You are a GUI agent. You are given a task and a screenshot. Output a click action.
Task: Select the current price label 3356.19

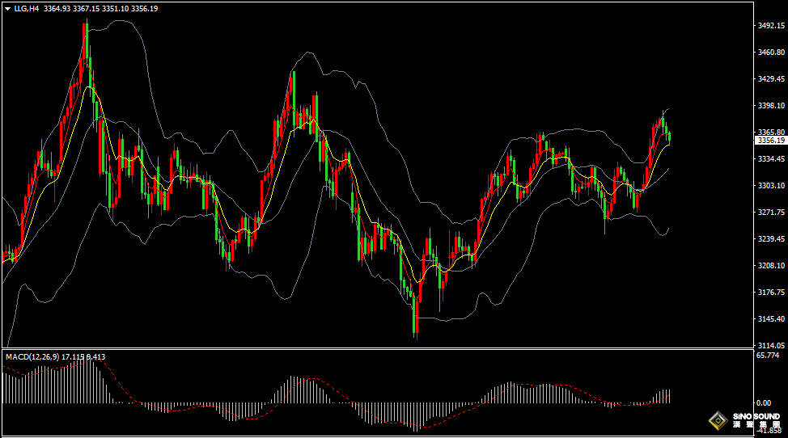click(772, 140)
